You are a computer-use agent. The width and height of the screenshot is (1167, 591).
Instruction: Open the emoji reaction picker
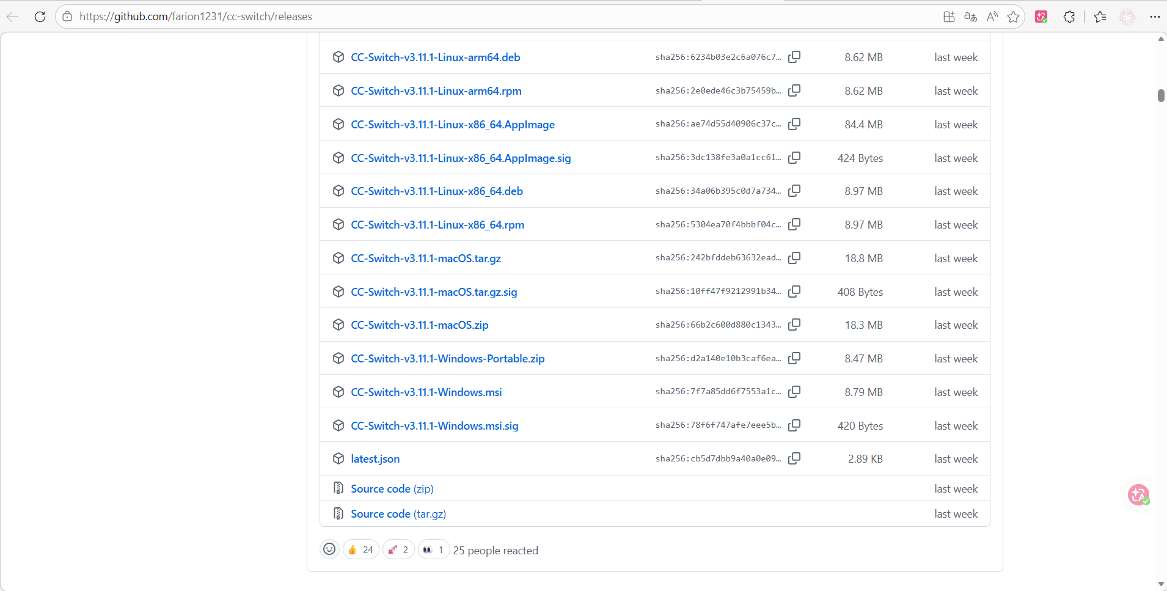329,549
